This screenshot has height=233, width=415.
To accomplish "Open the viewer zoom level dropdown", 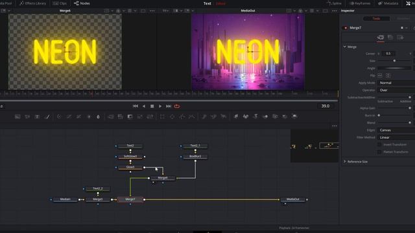I will tap(166, 11).
